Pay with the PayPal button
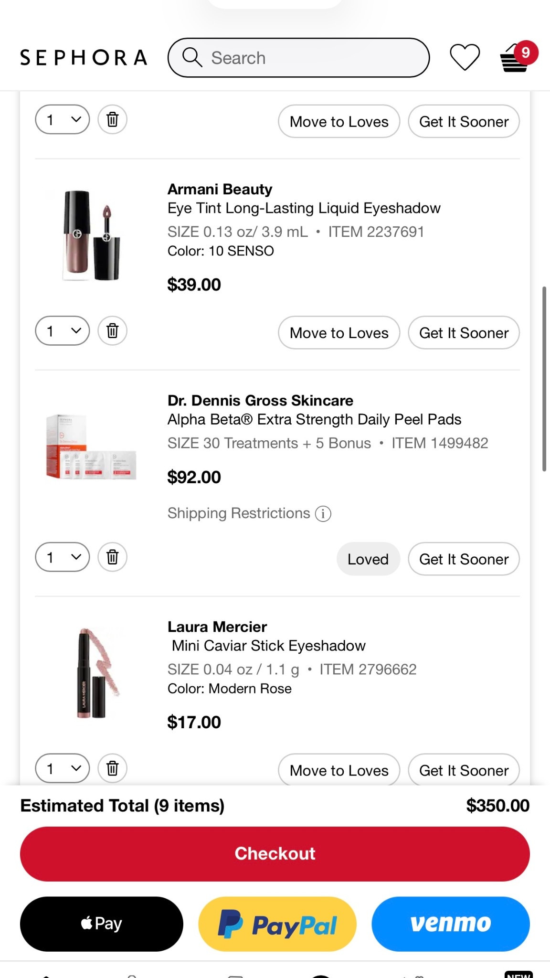This screenshot has height=978, width=550. pos(277,924)
